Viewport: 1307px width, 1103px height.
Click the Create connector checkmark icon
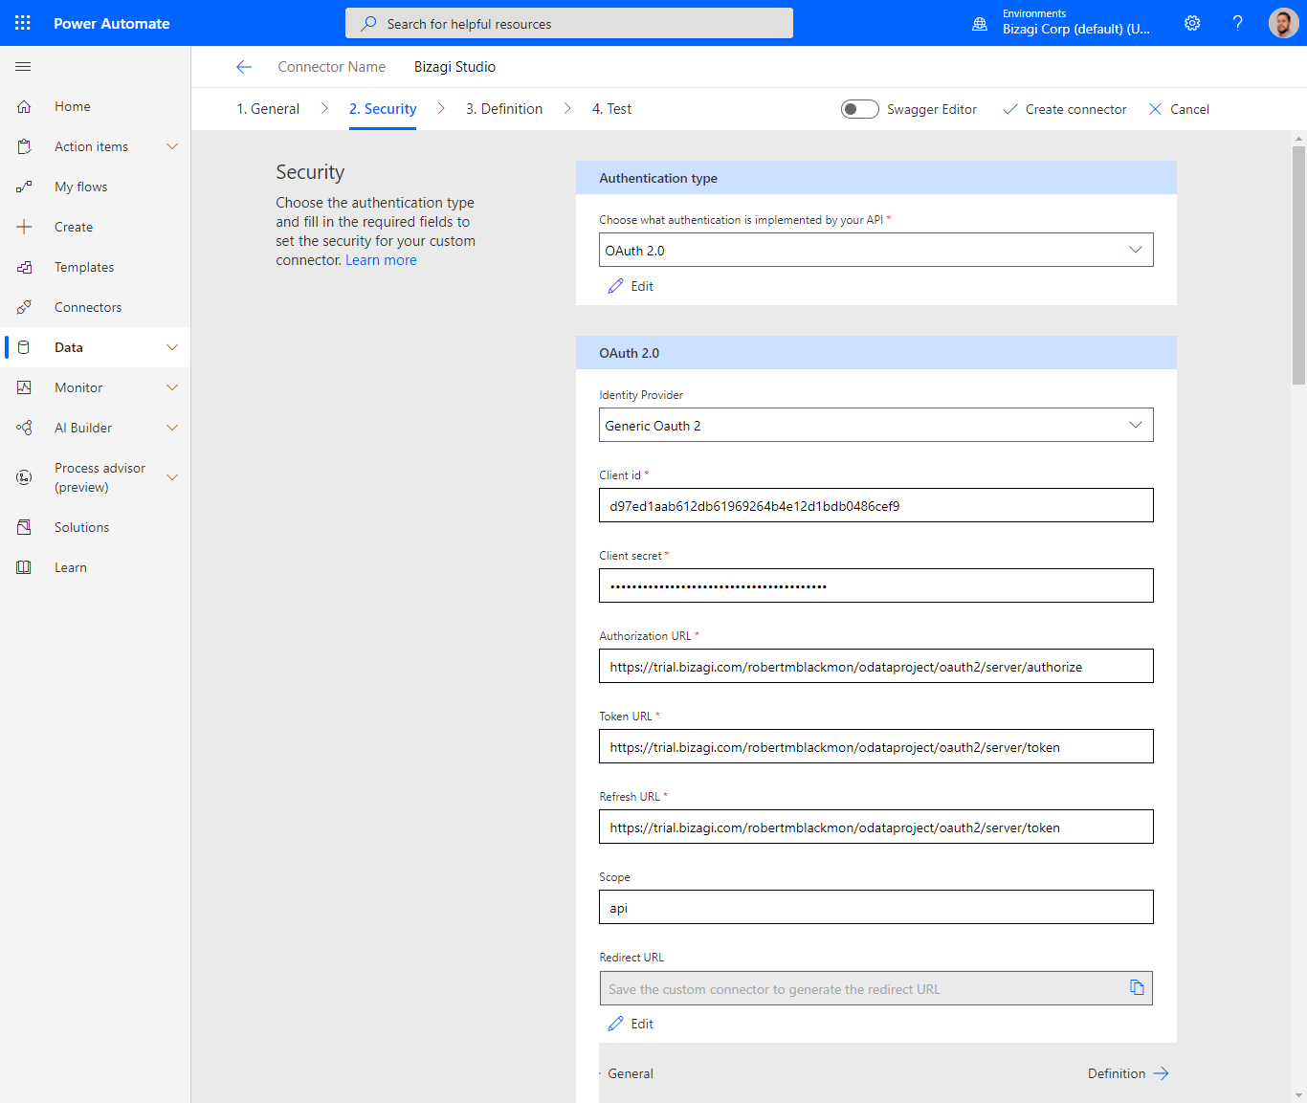[1010, 109]
